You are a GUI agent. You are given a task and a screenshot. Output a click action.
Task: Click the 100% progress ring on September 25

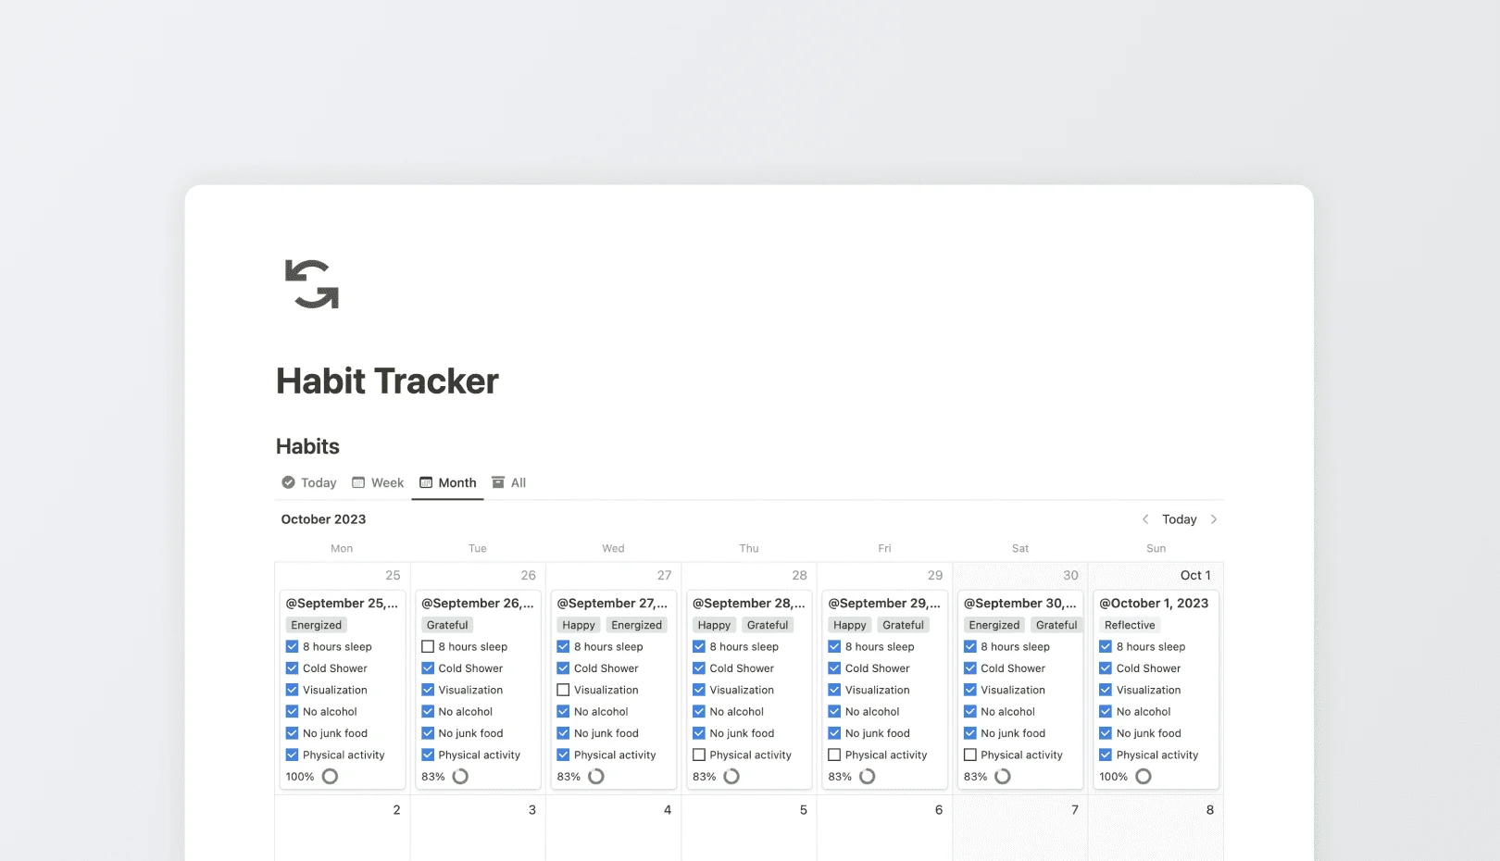click(330, 777)
